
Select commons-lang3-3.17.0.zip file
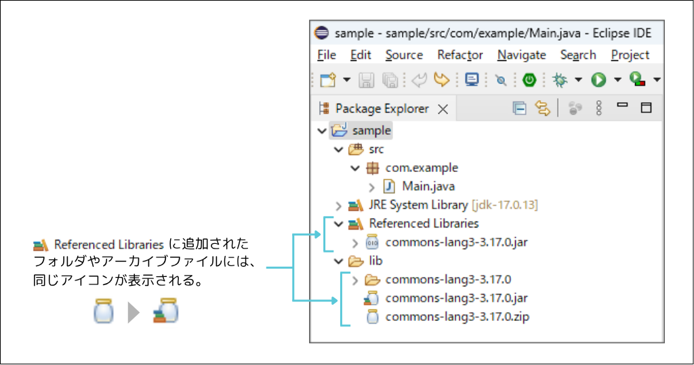point(457,317)
